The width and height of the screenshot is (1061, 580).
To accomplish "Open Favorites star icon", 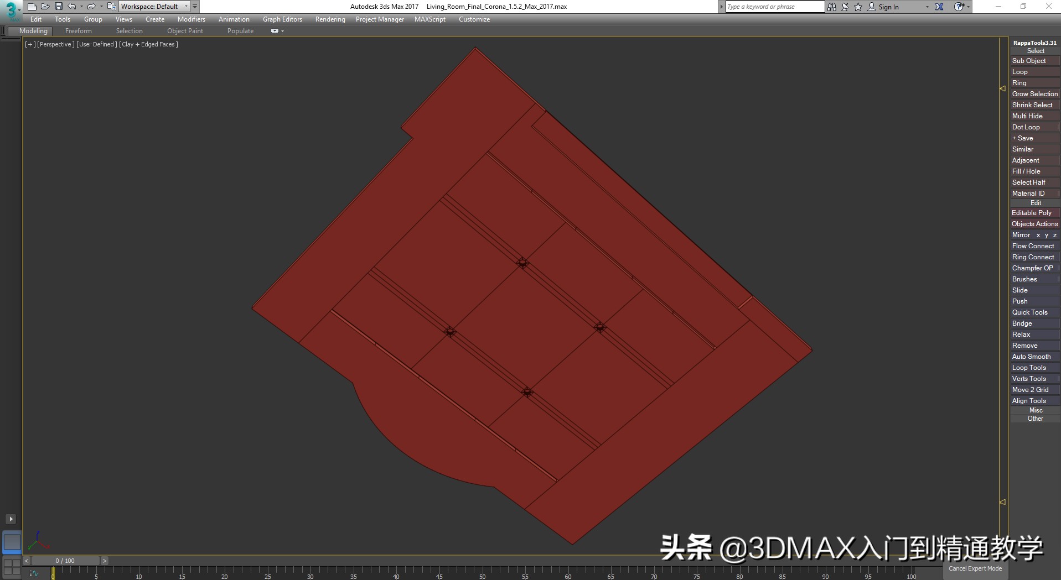I will tap(858, 7).
